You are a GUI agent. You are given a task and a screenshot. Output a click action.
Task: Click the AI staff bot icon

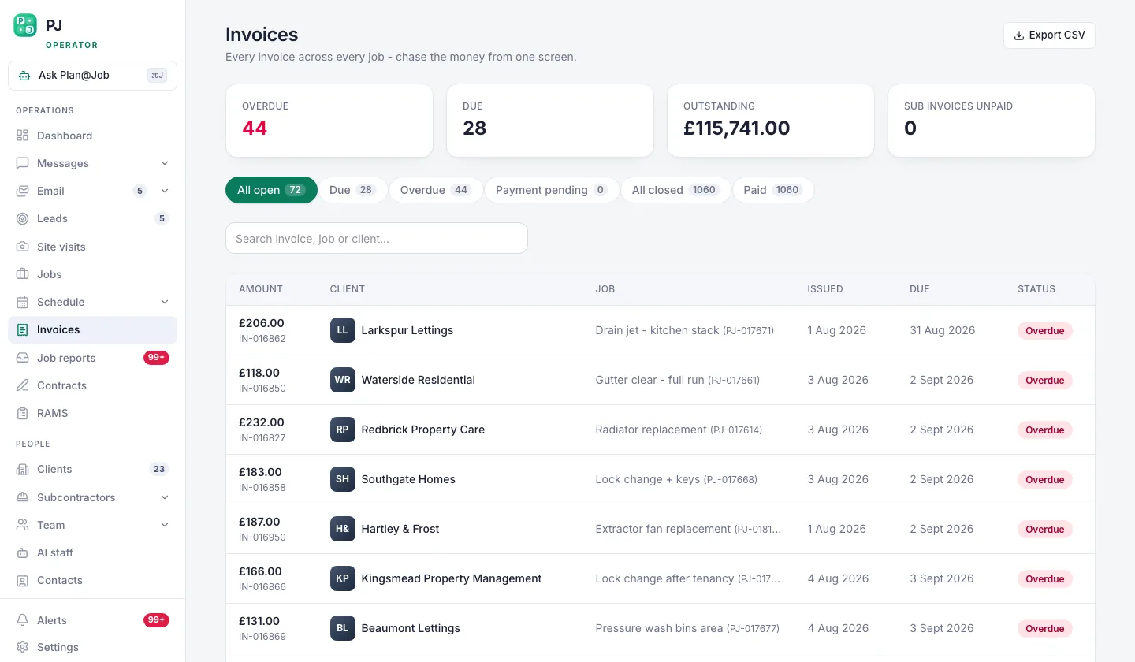22,552
